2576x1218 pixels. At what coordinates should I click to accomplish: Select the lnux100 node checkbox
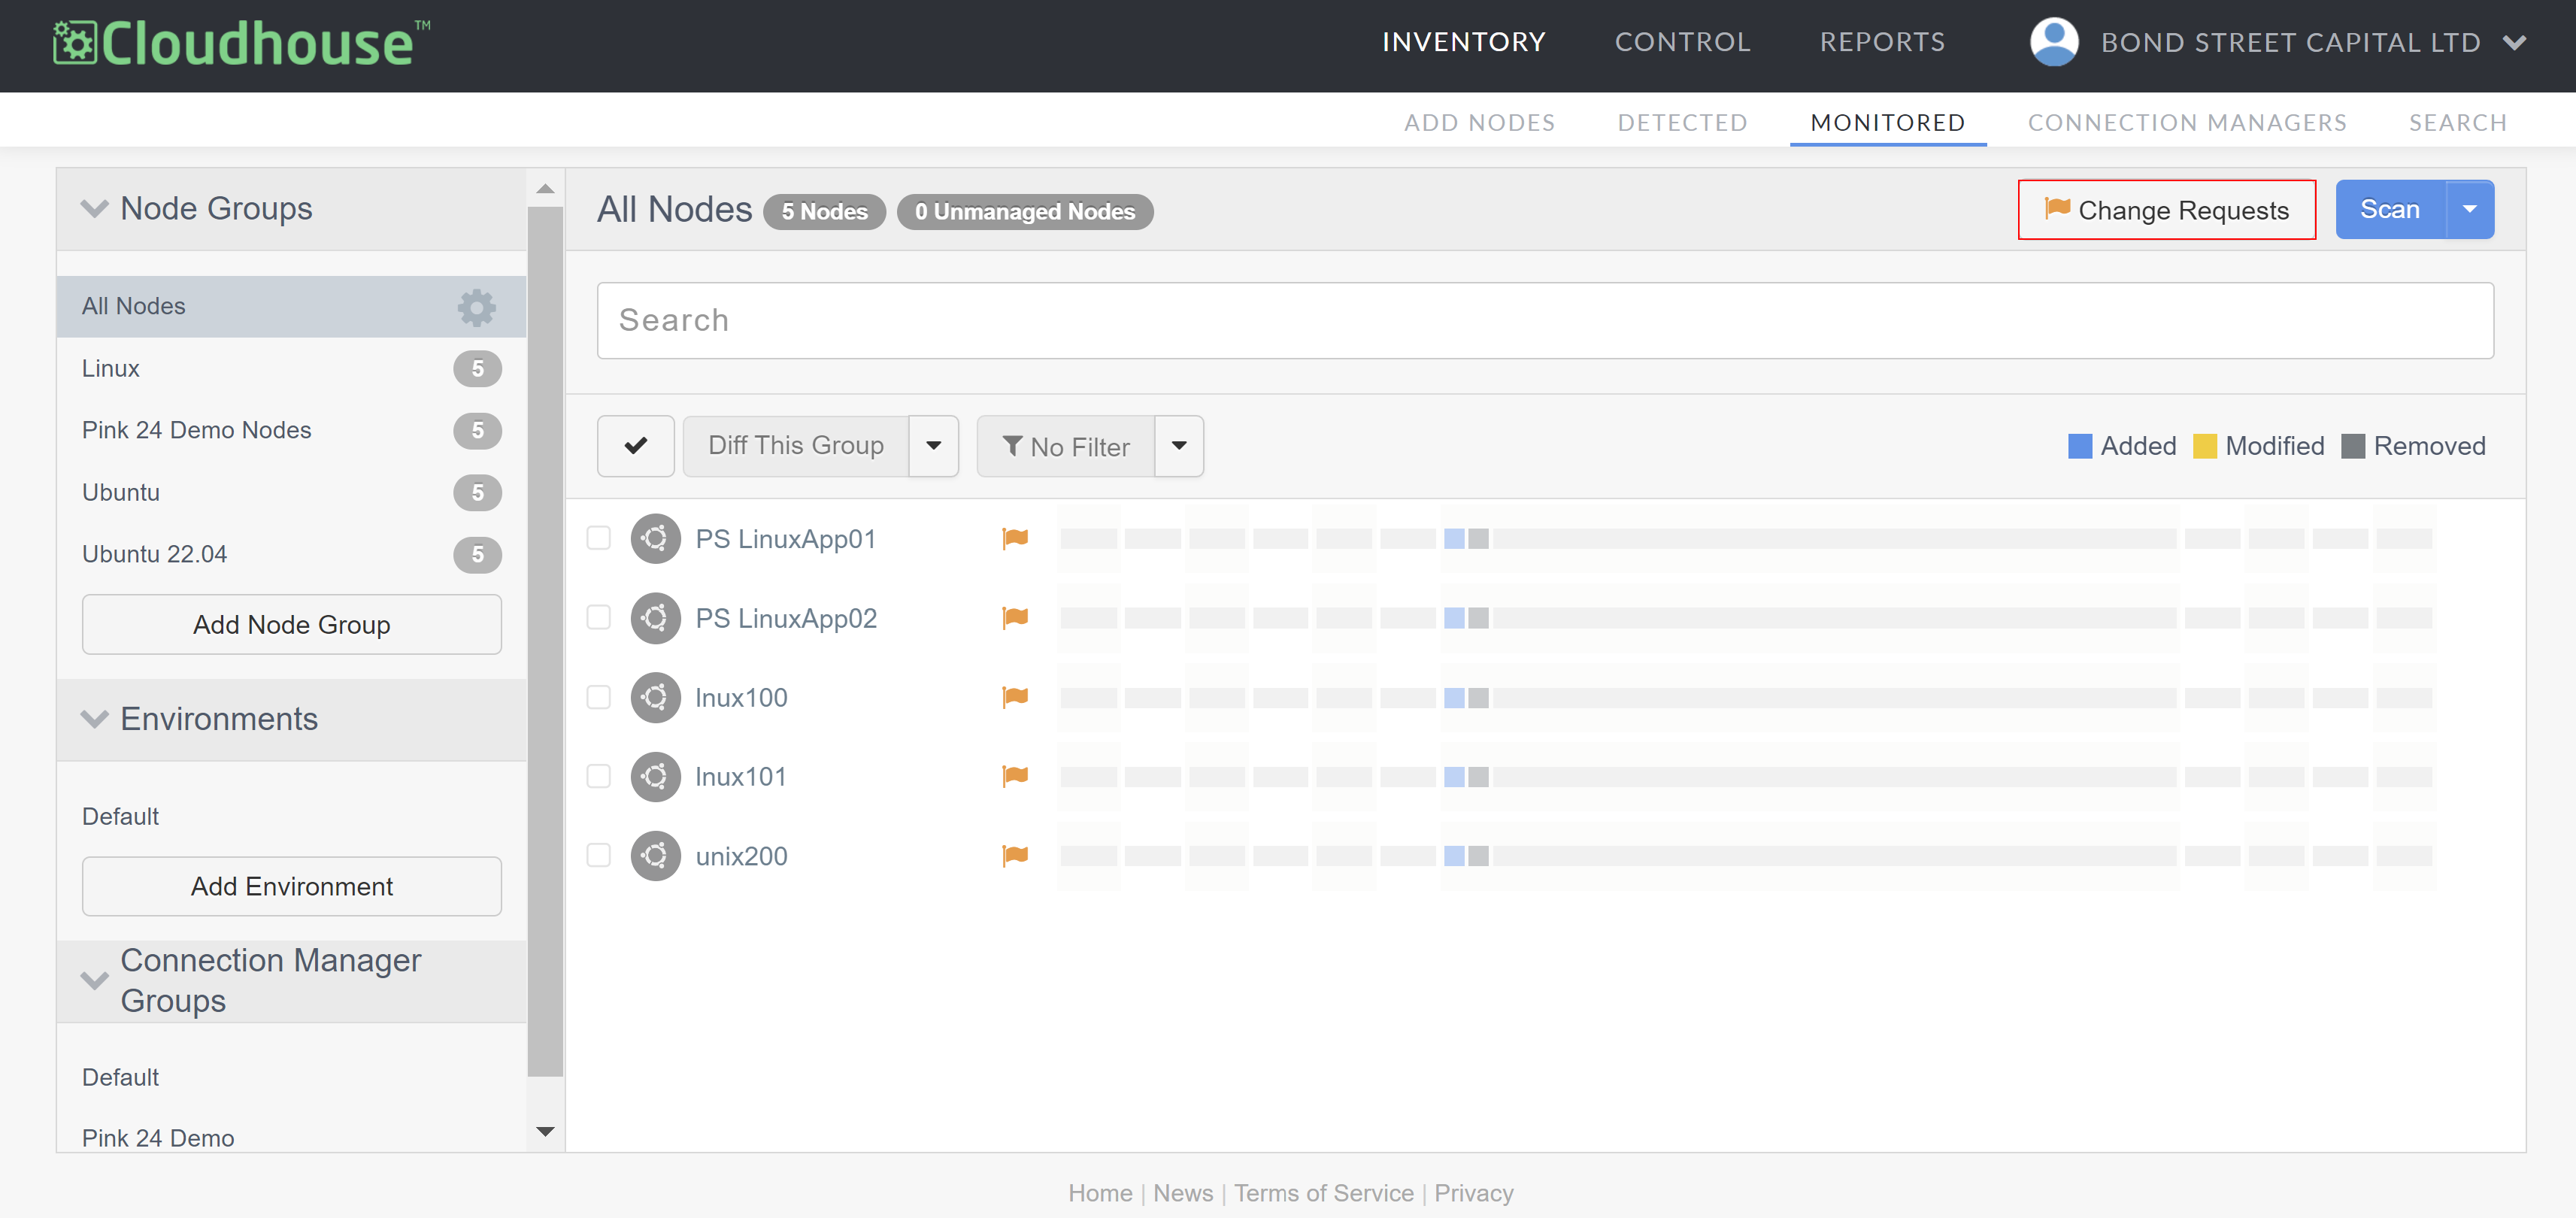tap(599, 696)
